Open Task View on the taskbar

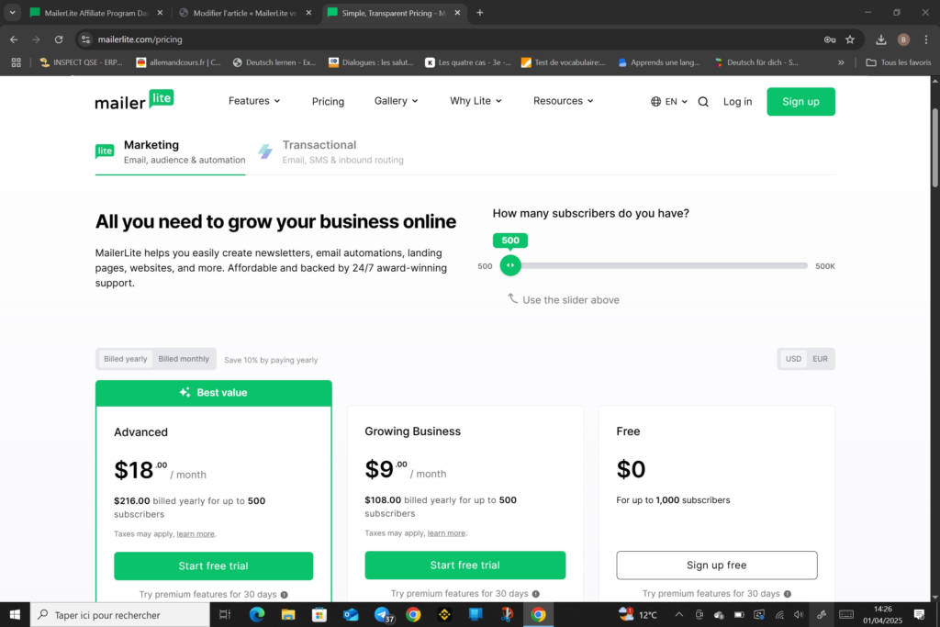pos(225,614)
